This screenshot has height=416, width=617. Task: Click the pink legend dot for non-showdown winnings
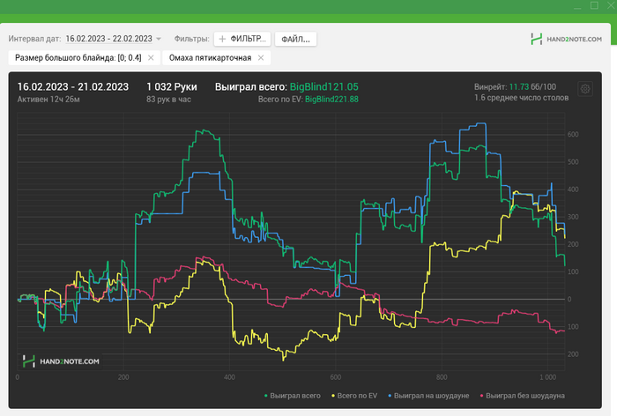(x=482, y=396)
